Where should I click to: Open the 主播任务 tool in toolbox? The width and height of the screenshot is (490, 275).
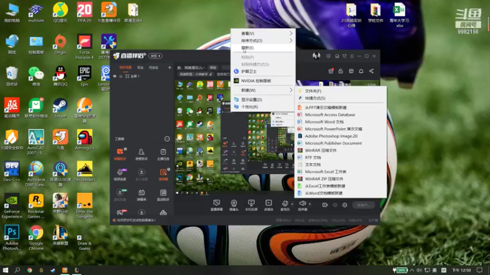point(163,154)
